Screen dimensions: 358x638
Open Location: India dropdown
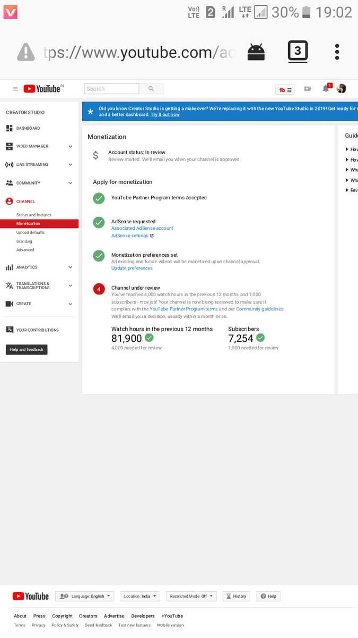pos(140,596)
